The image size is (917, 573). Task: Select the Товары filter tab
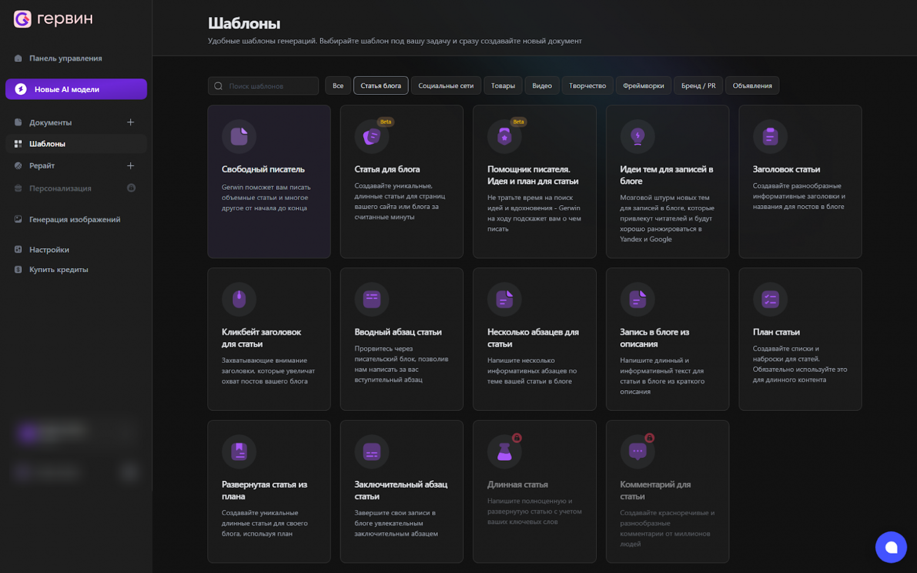tap(503, 86)
